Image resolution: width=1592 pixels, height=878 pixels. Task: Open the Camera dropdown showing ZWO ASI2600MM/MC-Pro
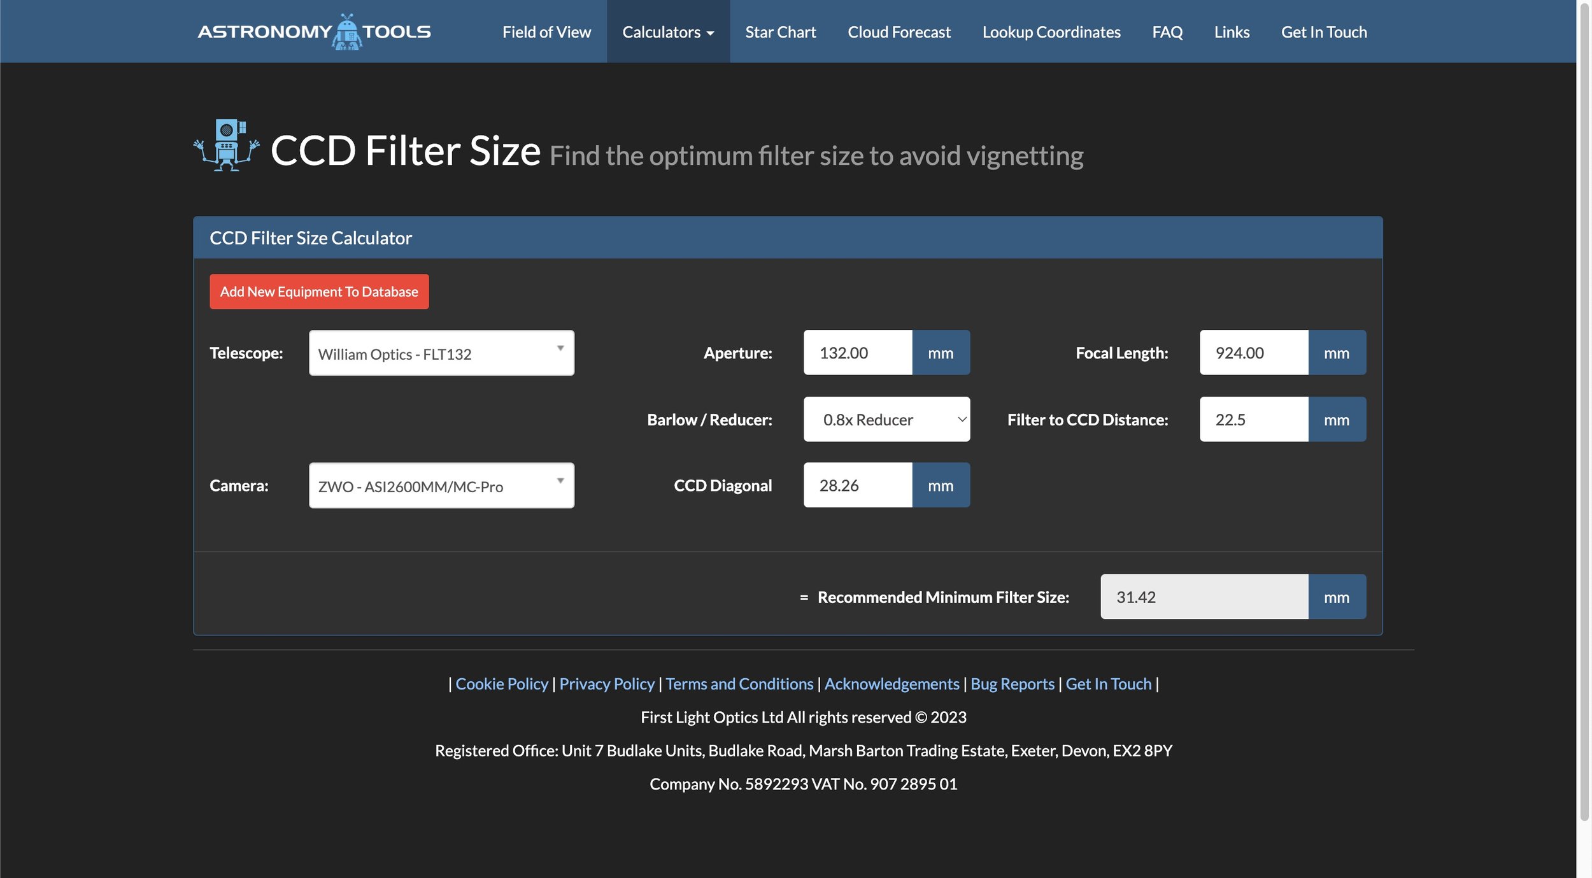pos(441,485)
